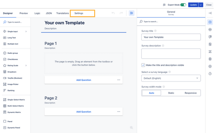This screenshot has width=215, height=133.
Task: Switch to the Settings tab
Action: click(79, 13)
